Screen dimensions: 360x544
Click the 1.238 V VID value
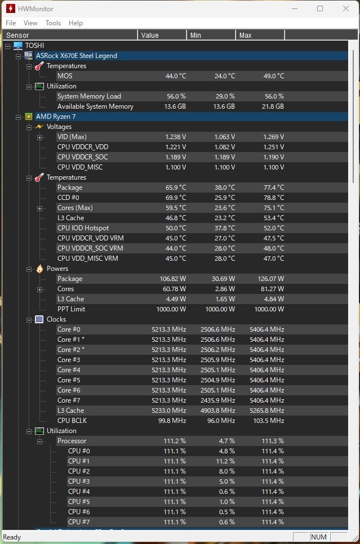pyautogui.click(x=176, y=137)
